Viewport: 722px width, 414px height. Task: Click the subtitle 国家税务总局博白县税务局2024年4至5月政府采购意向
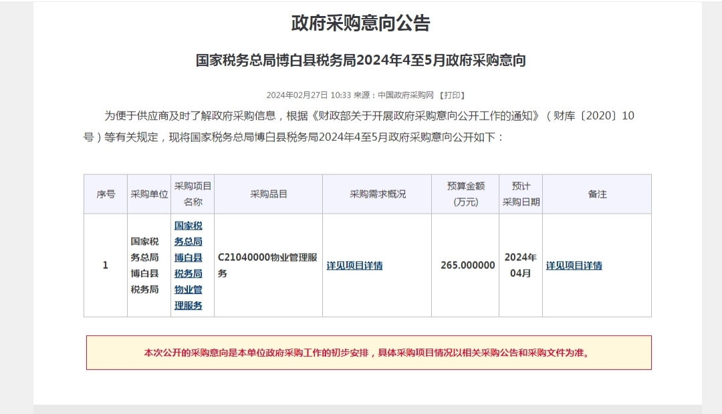point(361,60)
